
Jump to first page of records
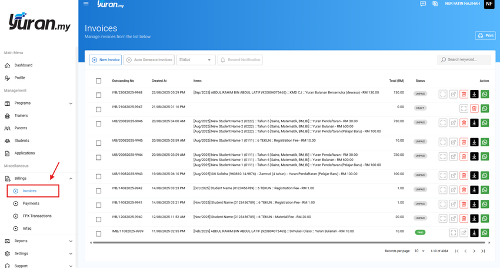click(x=456, y=251)
